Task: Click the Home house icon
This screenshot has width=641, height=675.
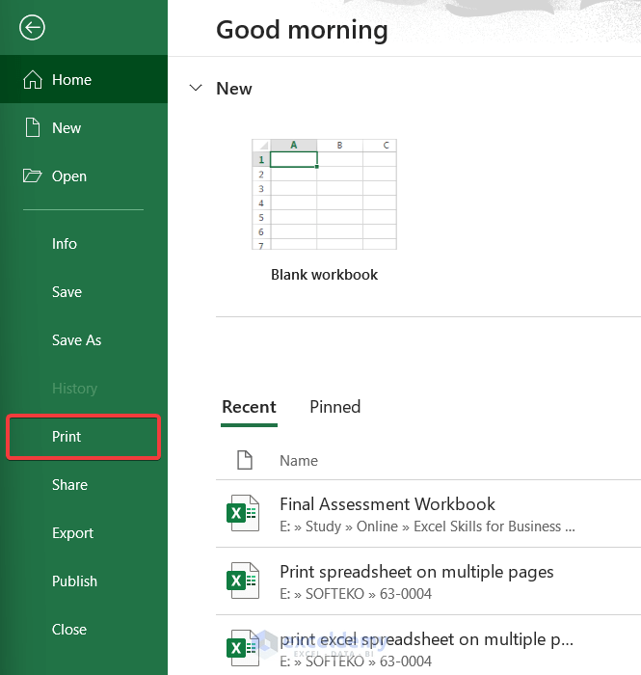Action: tap(32, 80)
